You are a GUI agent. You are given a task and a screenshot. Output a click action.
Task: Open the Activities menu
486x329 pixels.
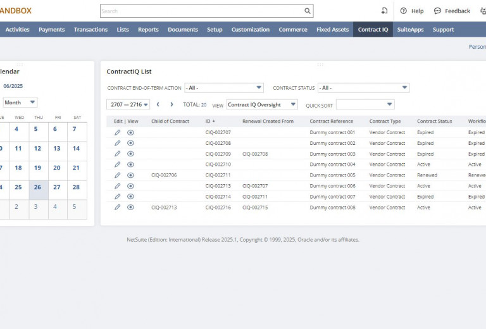tap(17, 30)
